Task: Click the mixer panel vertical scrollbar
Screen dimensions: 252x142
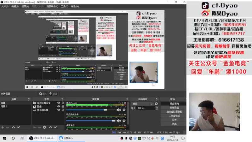Action: tap(128, 113)
